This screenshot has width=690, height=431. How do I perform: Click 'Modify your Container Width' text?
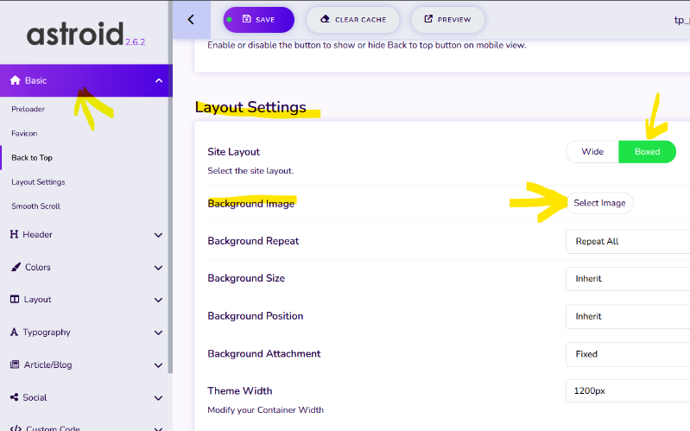pos(265,410)
